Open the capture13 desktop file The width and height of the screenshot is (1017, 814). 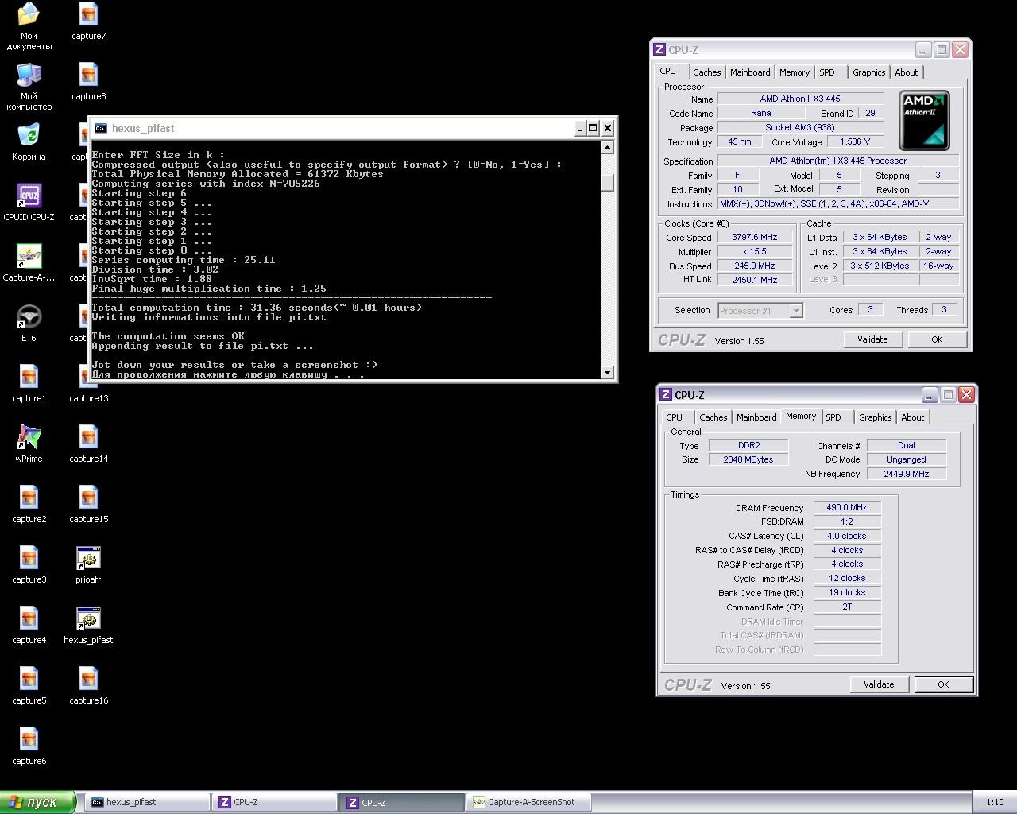click(x=88, y=383)
